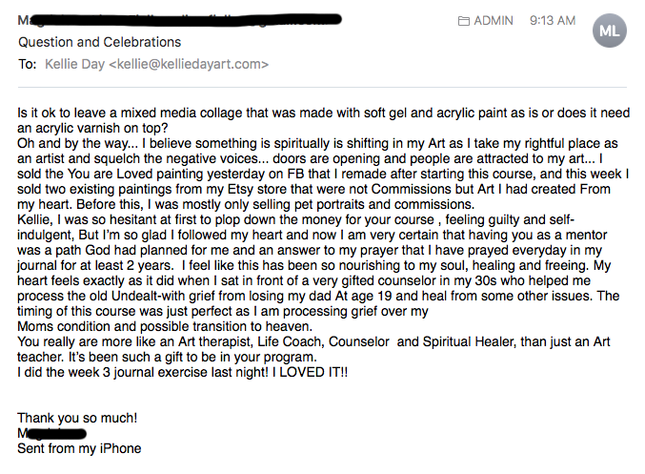The image size is (645, 474).
Task: Open the kellie@kelliedayart.com recipient address
Action: [x=189, y=64]
